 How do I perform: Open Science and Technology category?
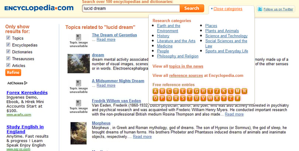[226, 36]
